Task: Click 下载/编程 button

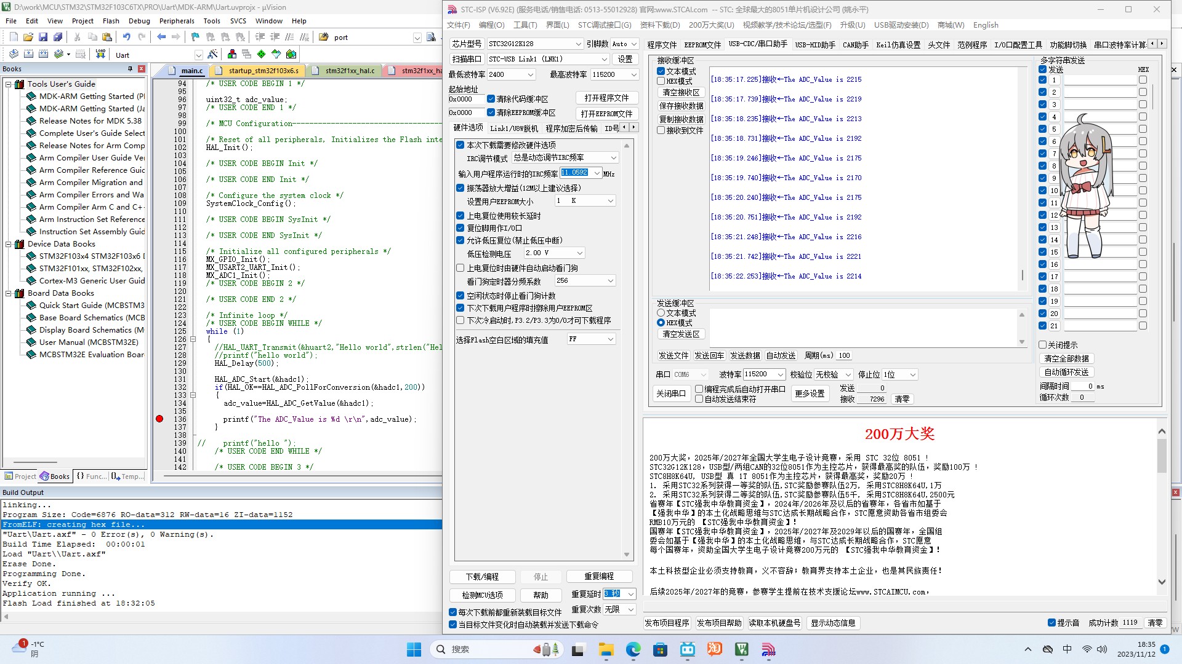Action: click(483, 577)
